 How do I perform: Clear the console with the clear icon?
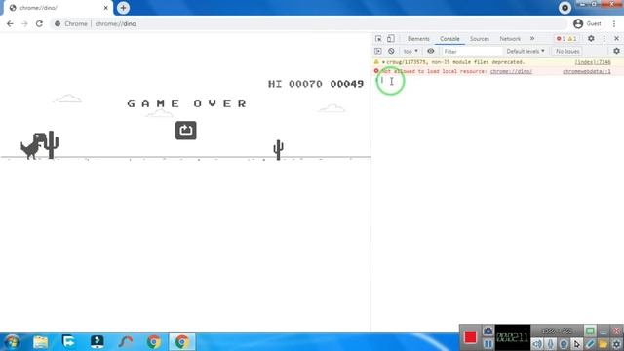coord(391,51)
